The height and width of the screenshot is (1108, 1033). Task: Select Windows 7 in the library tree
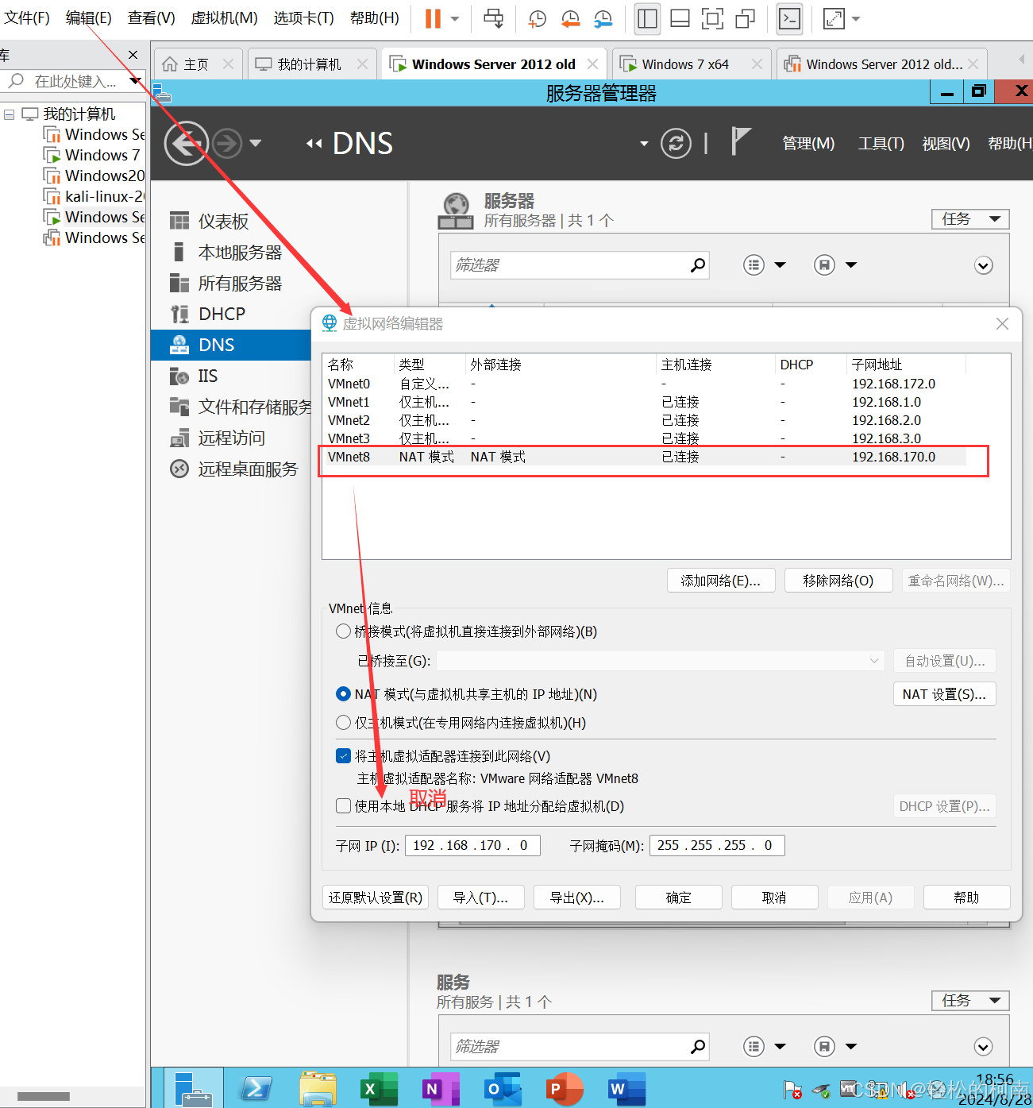[x=93, y=155]
